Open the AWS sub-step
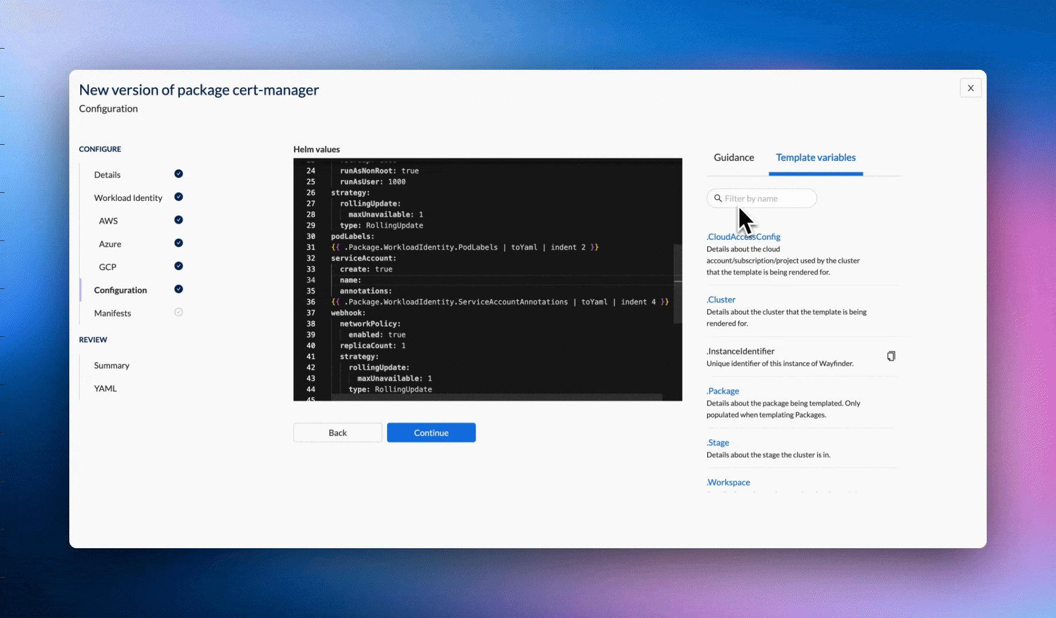Screen dimensions: 1056x618 pos(108,221)
